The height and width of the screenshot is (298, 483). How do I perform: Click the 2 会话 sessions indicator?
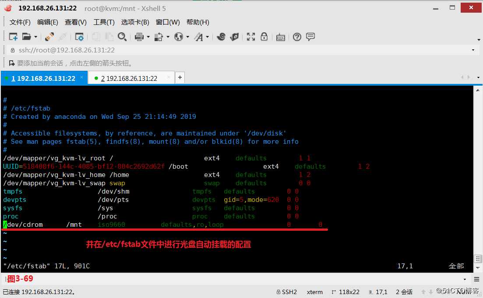point(404,292)
